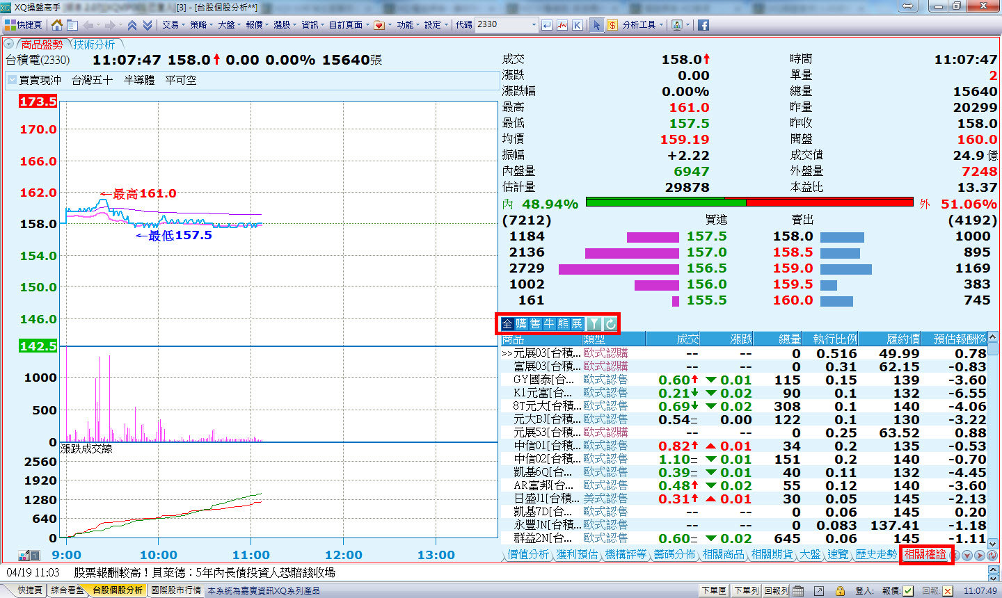
Task: Toggle the 回報 status checkbox
Action: point(947,590)
